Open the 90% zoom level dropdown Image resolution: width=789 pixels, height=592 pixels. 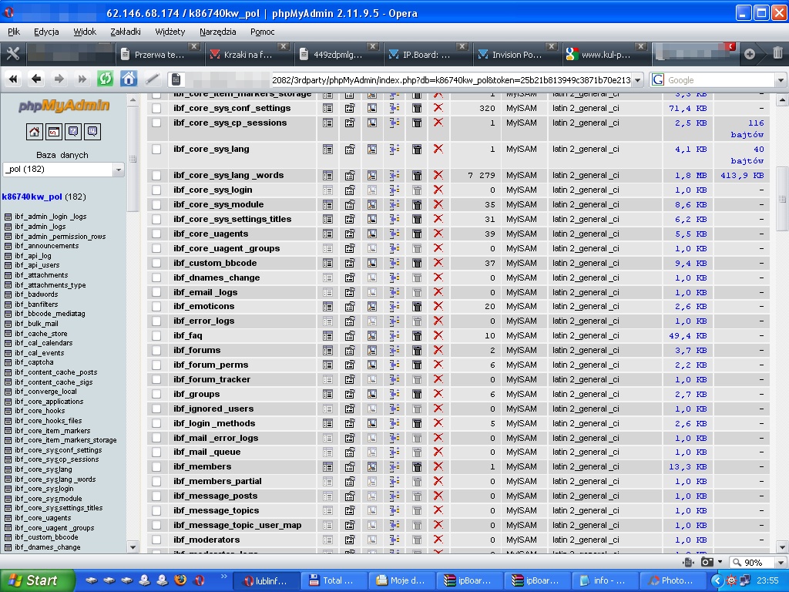[x=778, y=563]
